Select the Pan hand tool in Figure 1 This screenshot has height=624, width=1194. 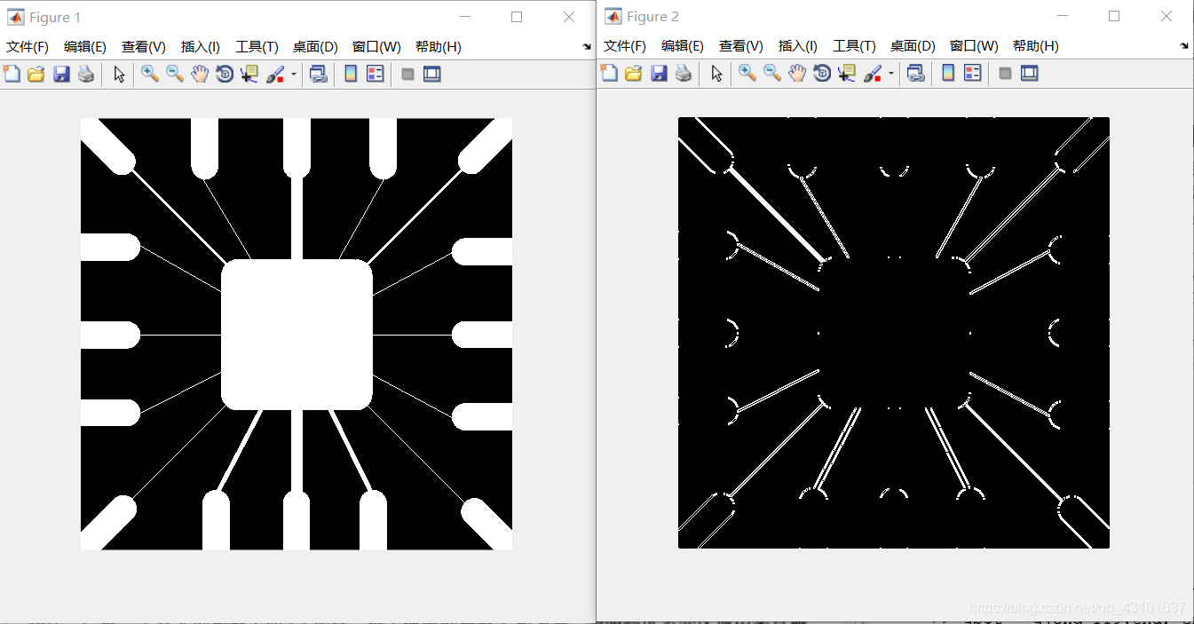point(200,75)
